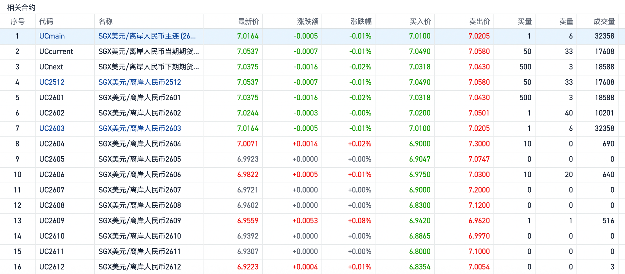Sort the table by 成交量 header
This screenshot has height=274, width=625.
click(604, 22)
